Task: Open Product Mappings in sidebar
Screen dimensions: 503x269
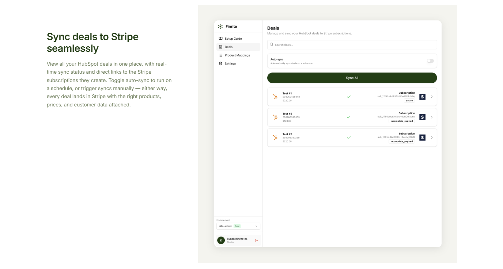Action: [x=238, y=55]
